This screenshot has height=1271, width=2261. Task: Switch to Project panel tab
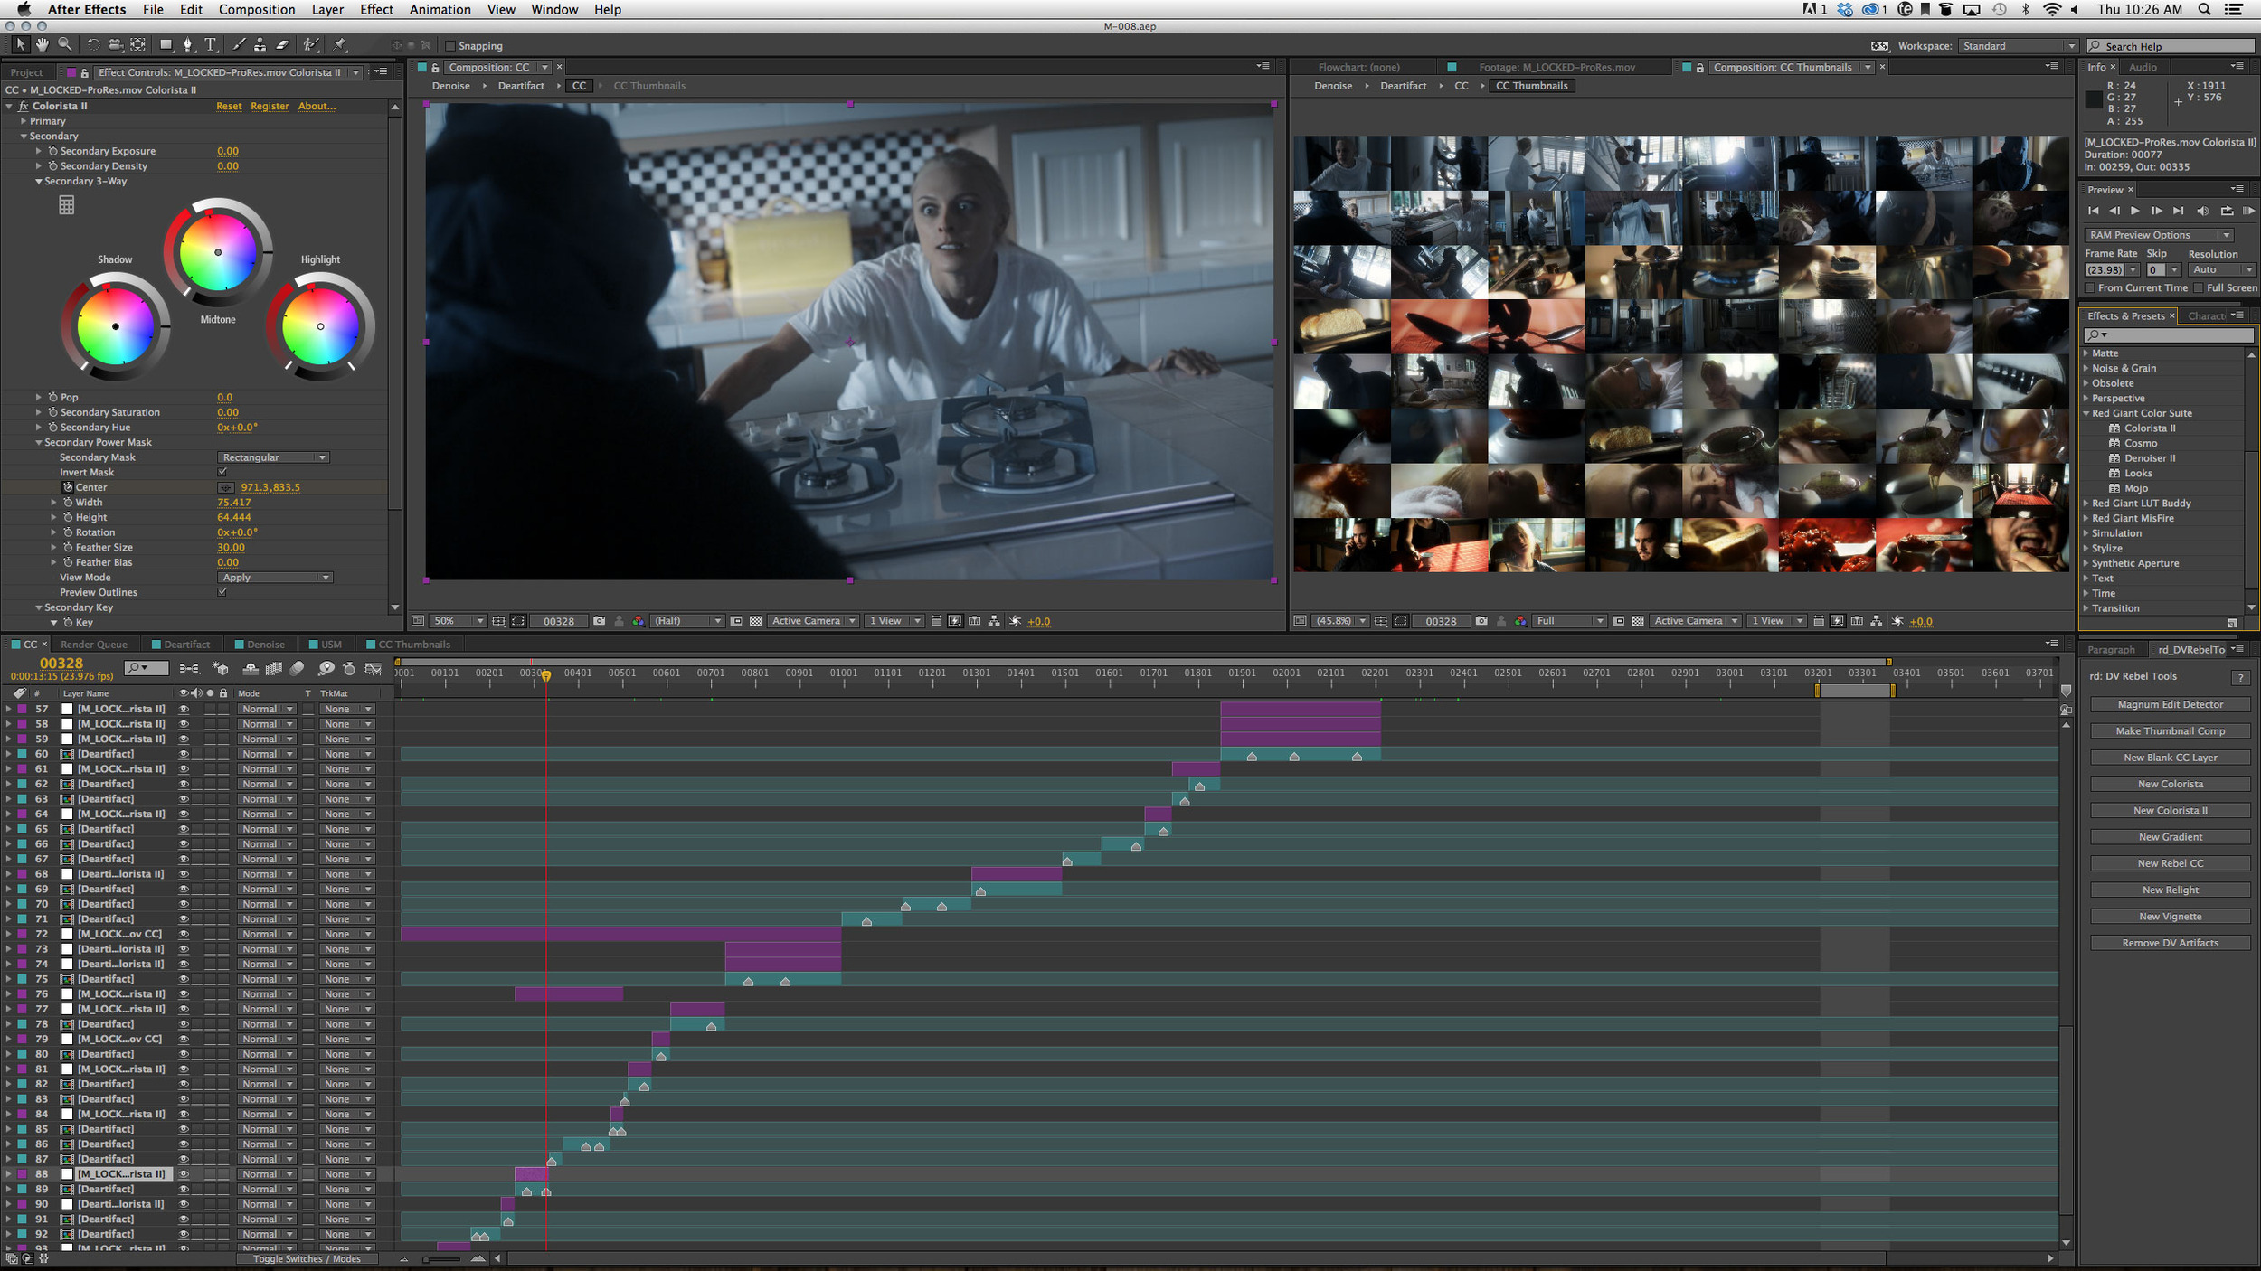(27, 72)
